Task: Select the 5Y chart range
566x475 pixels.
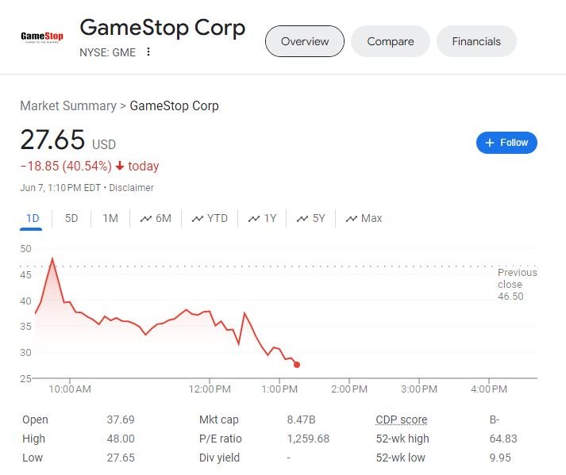Action: click(311, 218)
